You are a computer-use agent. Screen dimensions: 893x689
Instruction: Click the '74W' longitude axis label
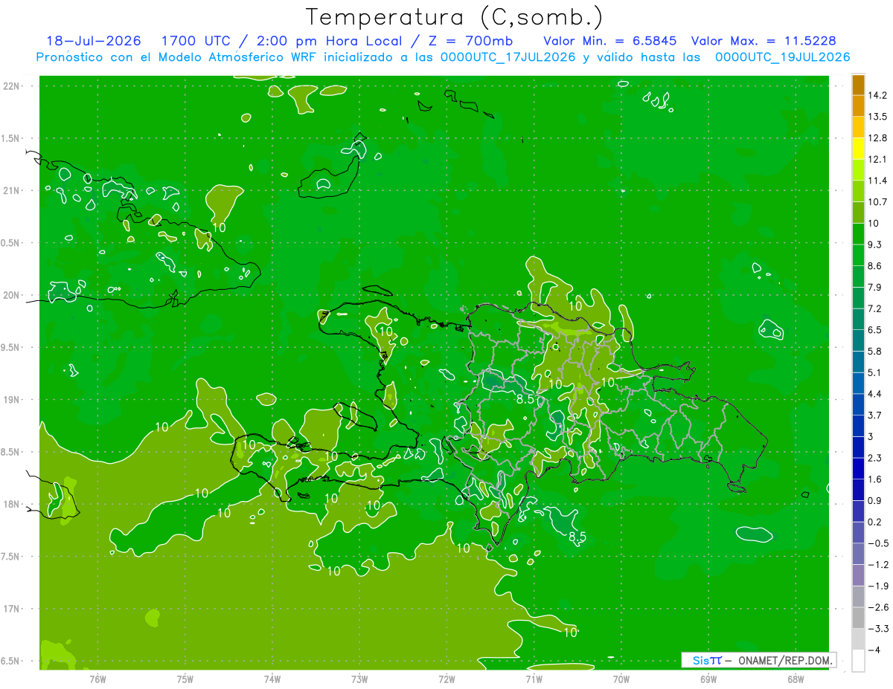tap(272, 679)
